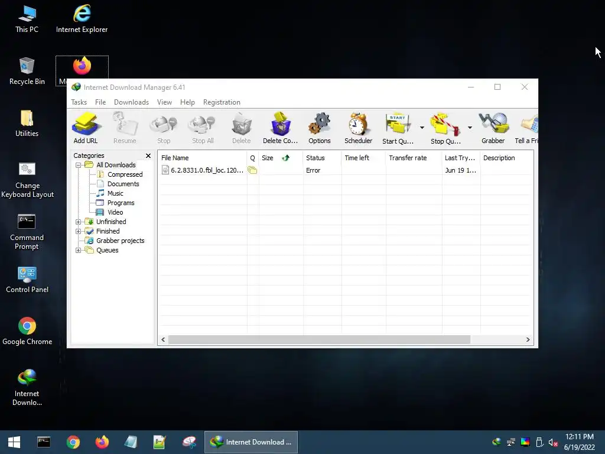The image size is (605, 454).
Task: Sort by Size column header
Action: (x=281, y=158)
